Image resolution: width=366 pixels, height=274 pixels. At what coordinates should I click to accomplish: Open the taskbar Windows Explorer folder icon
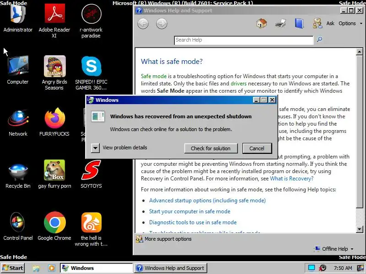coord(36,268)
